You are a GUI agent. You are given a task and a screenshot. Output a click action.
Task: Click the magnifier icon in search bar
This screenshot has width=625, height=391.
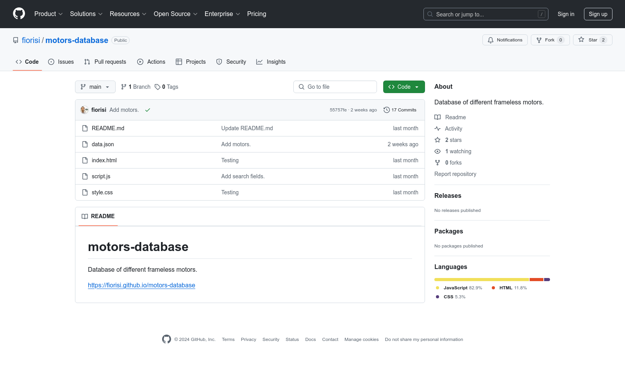(430, 14)
